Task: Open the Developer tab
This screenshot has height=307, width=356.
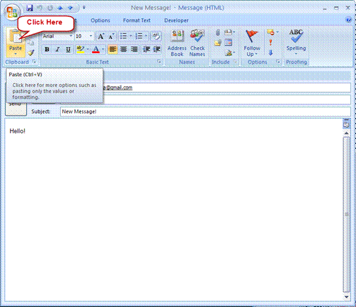Action: click(x=176, y=20)
